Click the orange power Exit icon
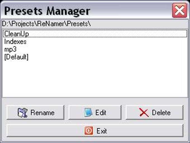Screen dimensions: 190x143 (x=89, y=131)
